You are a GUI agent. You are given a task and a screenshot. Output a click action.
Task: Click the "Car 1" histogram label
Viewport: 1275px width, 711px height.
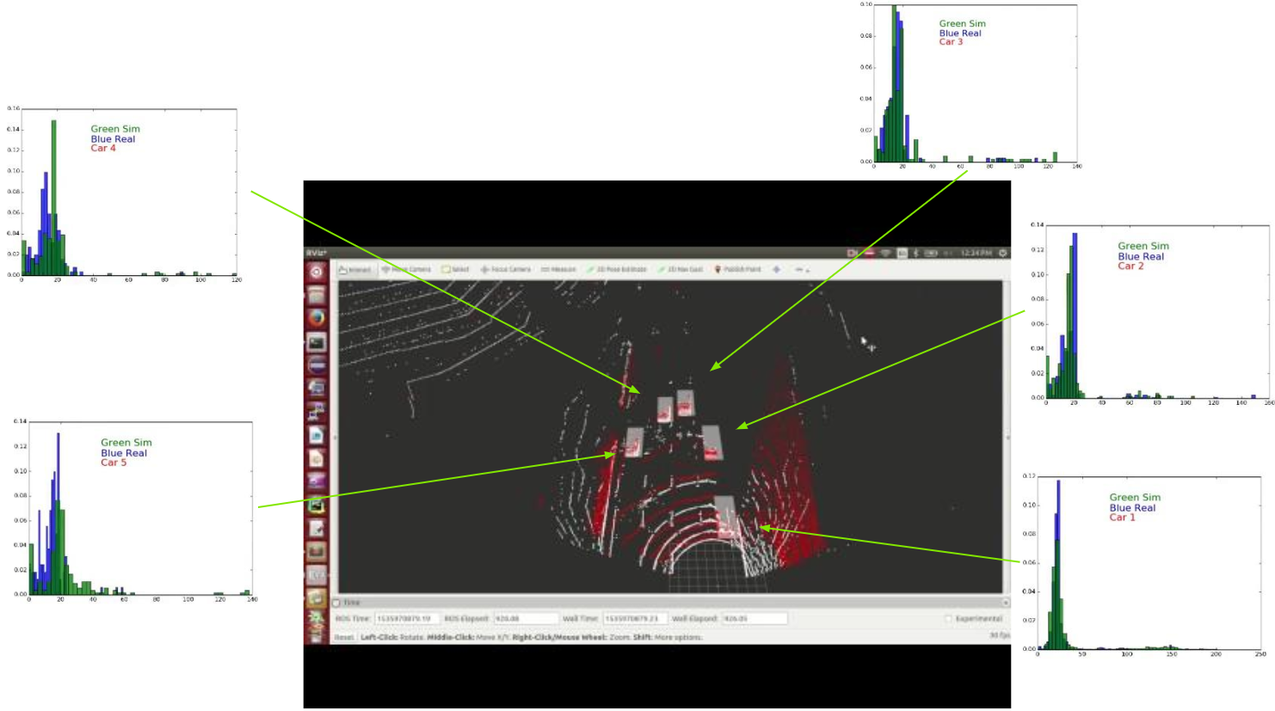[1122, 518]
